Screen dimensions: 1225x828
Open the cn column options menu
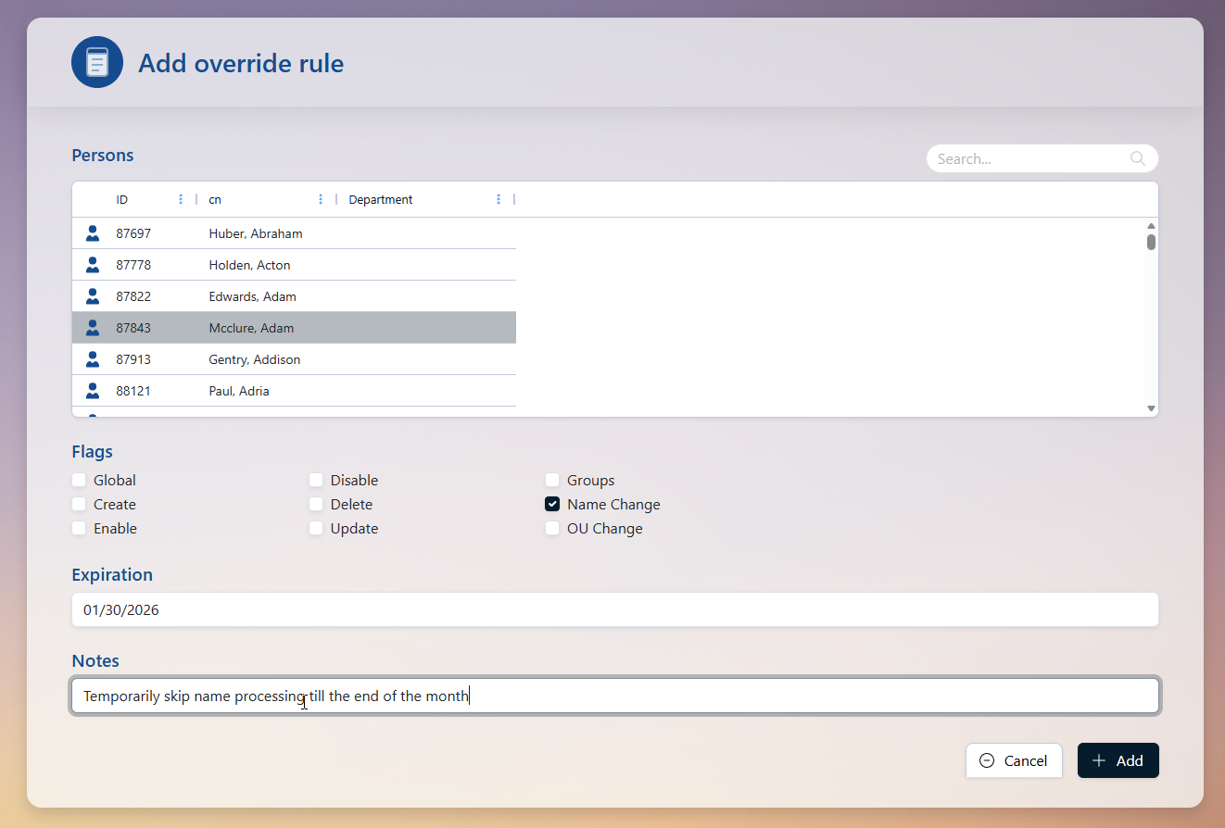(x=321, y=199)
